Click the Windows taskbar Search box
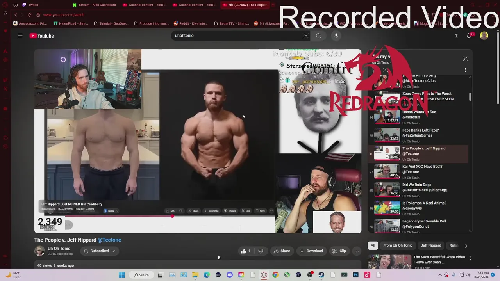The height and width of the screenshot is (281, 500). (x=142, y=275)
